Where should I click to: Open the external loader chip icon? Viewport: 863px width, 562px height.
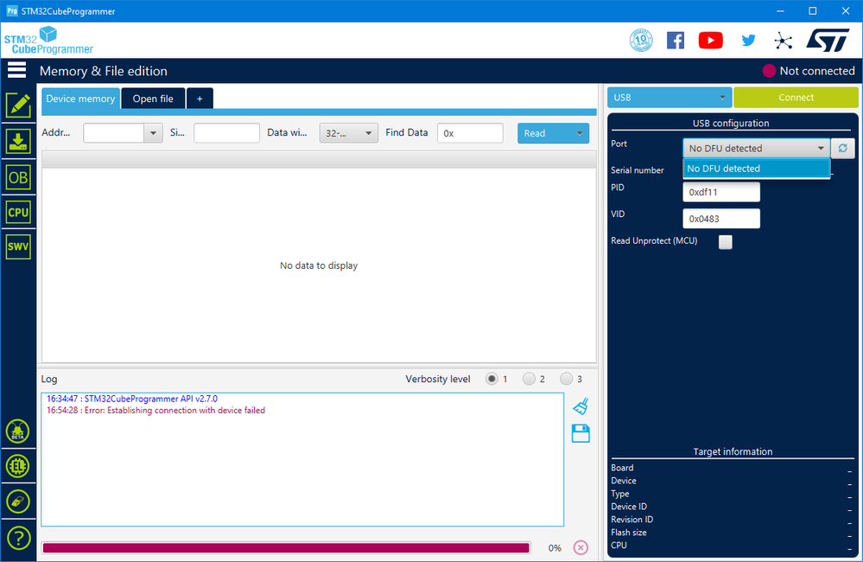tap(17, 466)
